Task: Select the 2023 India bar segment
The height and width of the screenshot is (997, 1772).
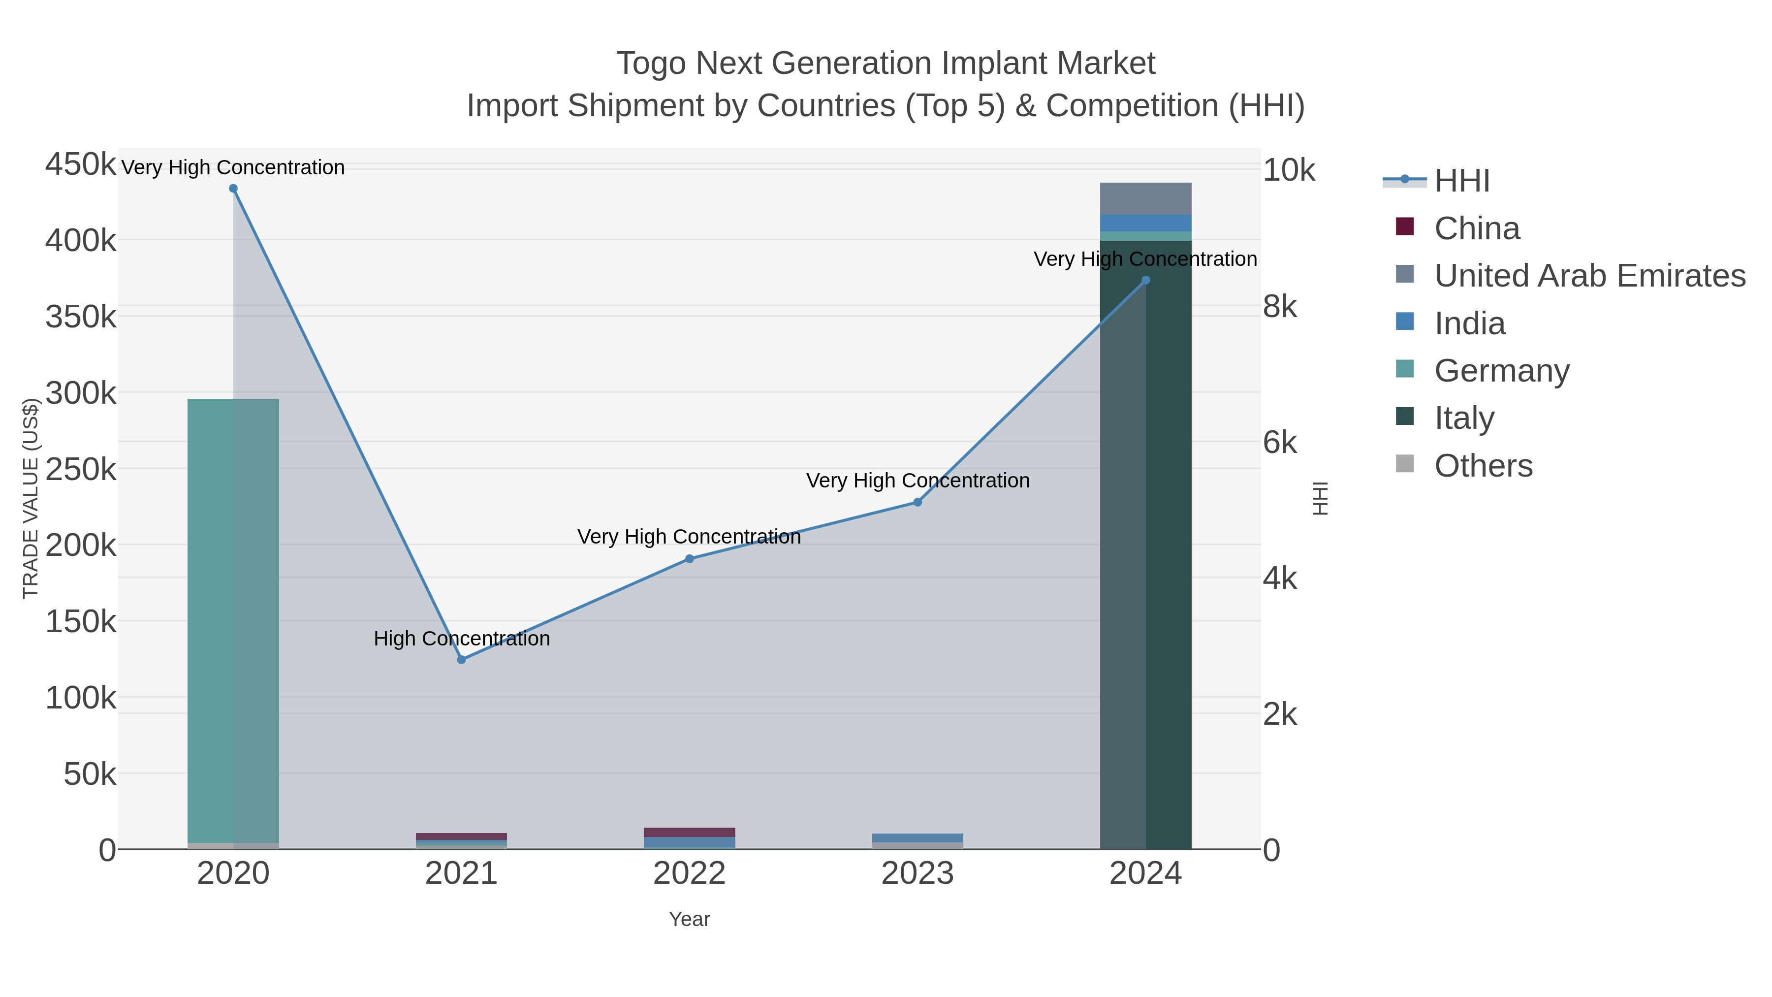Action: pos(918,838)
